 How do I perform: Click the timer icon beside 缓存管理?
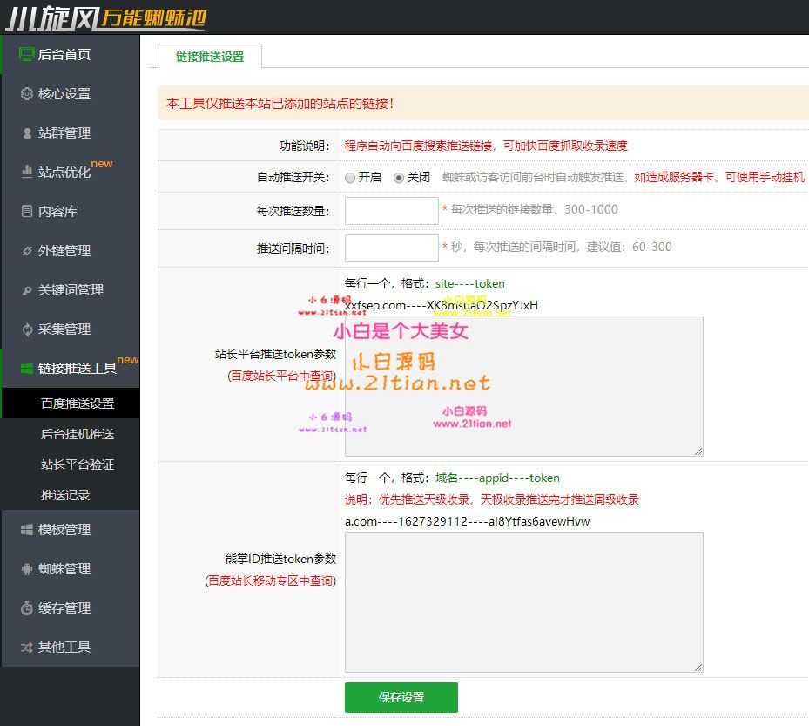[x=27, y=607]
